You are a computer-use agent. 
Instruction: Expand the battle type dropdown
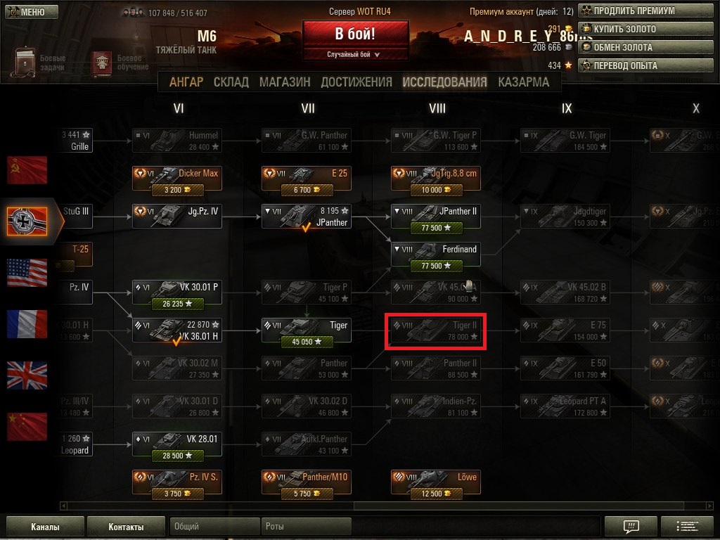pyautogui.click(x=355, y=55)
